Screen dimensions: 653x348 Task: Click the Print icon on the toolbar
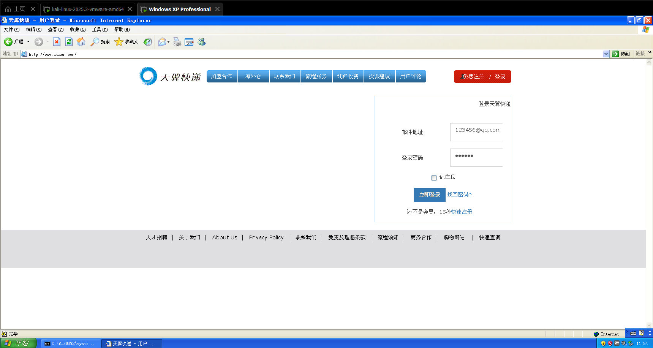pyautogui.click(x=177, y=42)
